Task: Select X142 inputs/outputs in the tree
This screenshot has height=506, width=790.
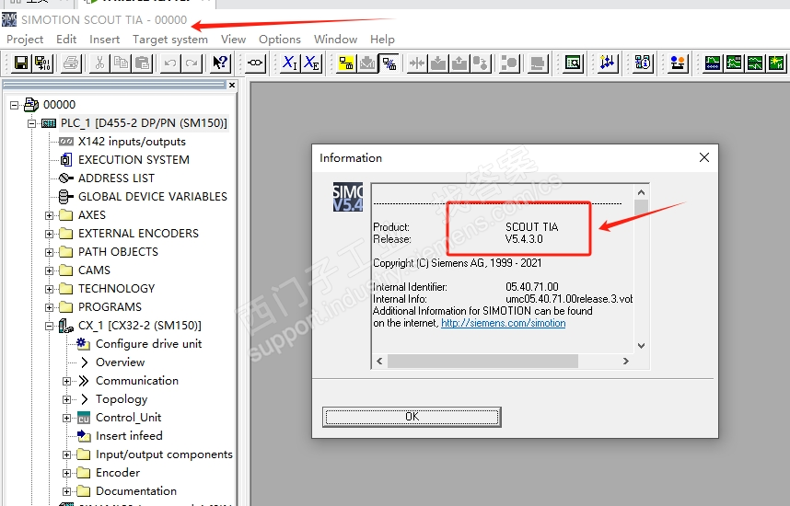Action: point(132,142)
